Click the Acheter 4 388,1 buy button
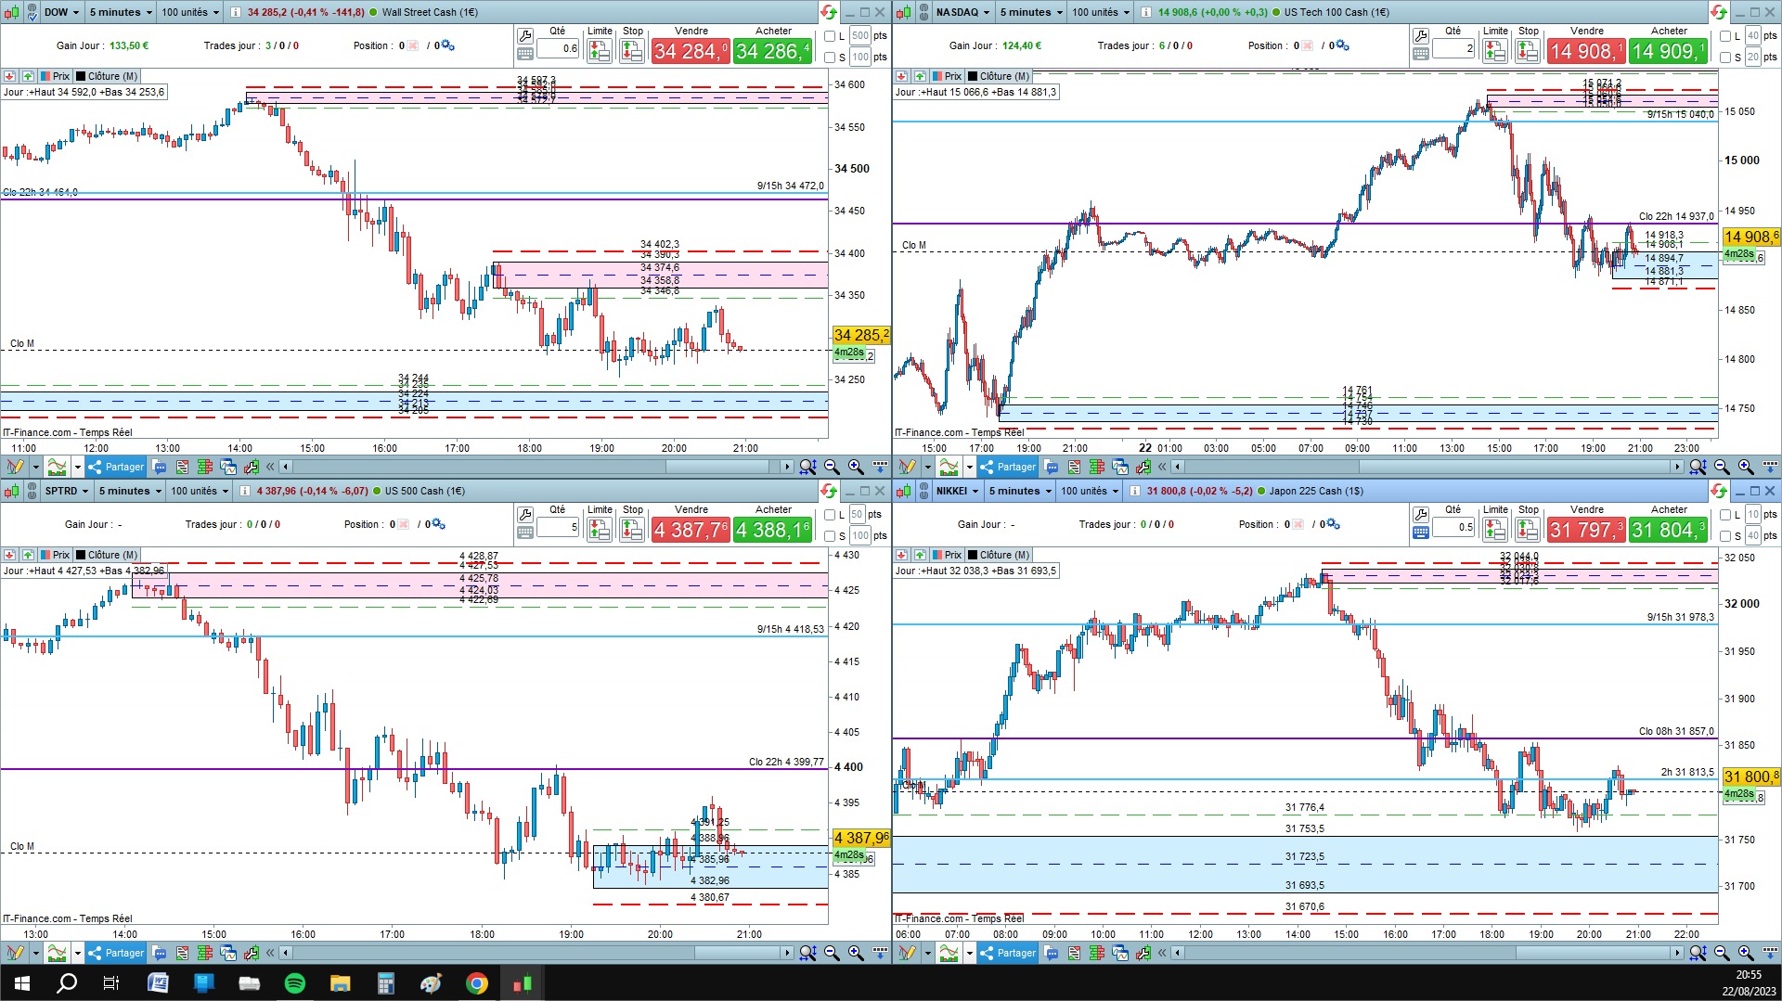Screen dimensions: 1782x1001 point(773,530)
